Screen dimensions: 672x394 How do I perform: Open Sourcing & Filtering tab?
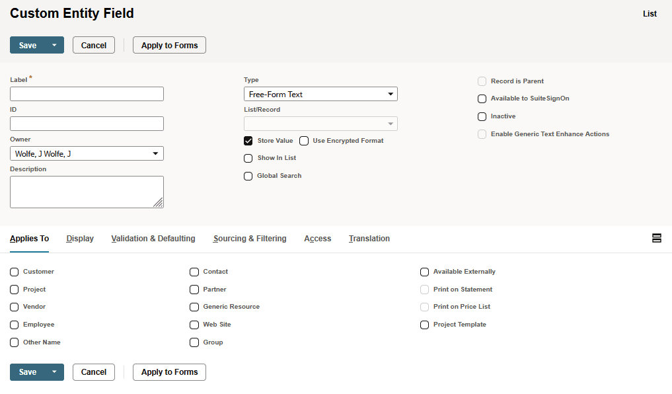249,239
